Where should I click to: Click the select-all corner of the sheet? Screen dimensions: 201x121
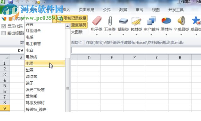coord(5,58)
